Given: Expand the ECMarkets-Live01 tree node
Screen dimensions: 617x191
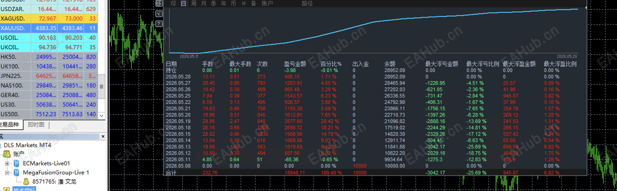Looking at the screenshot, I should coord(7,164).
